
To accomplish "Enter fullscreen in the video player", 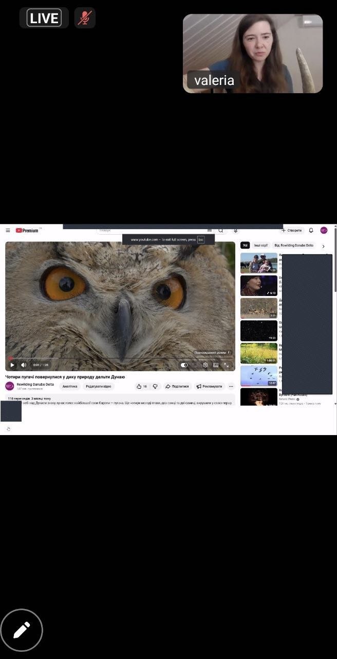I will tap(227, 365).
